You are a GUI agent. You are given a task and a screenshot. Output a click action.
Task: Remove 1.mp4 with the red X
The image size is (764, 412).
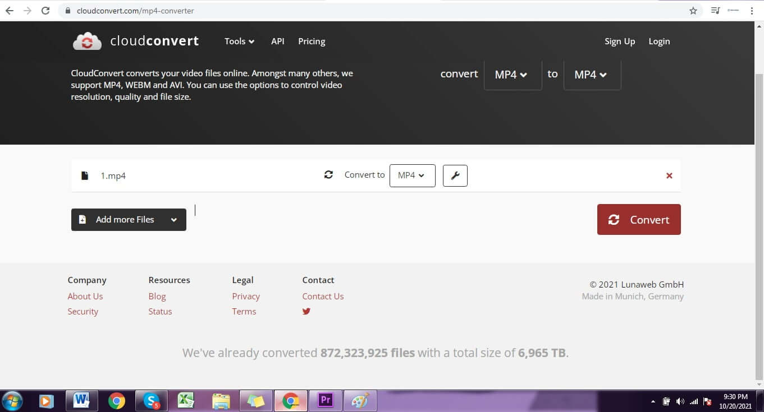(x=669, y=175)
